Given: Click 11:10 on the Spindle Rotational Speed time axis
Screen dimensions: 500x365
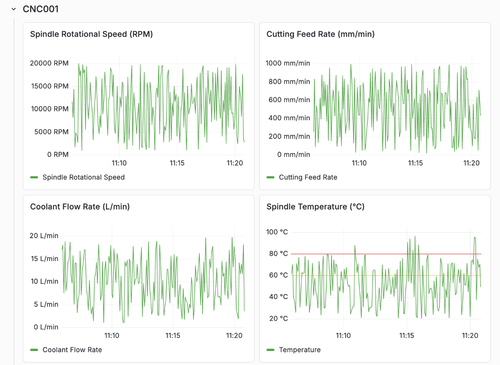Looking at the screenshot, I should (119, 163).
